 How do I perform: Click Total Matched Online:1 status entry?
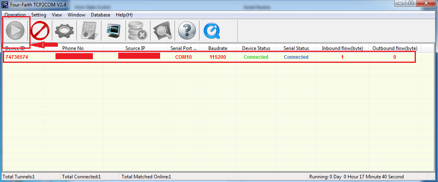(x=146, y=177)
